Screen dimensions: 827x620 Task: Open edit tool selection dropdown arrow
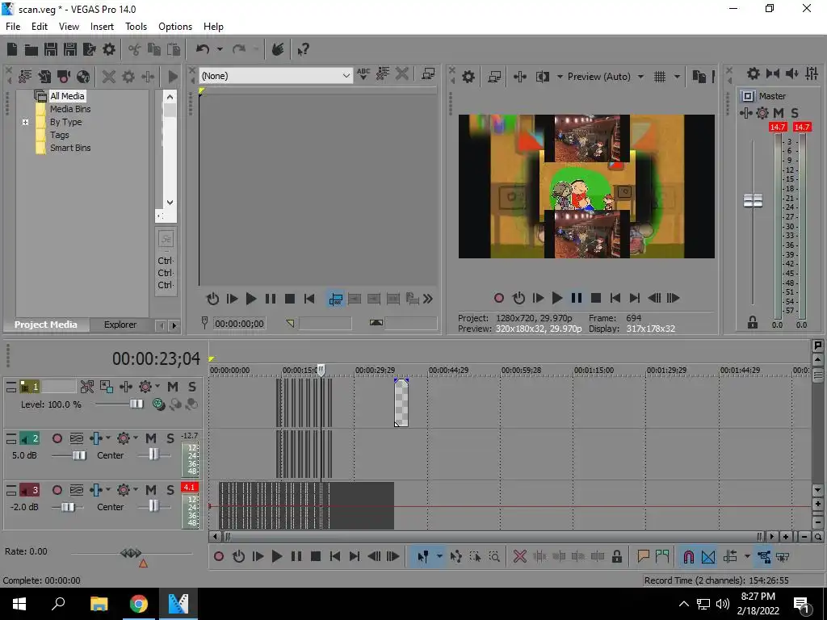[x=439, y=556]
